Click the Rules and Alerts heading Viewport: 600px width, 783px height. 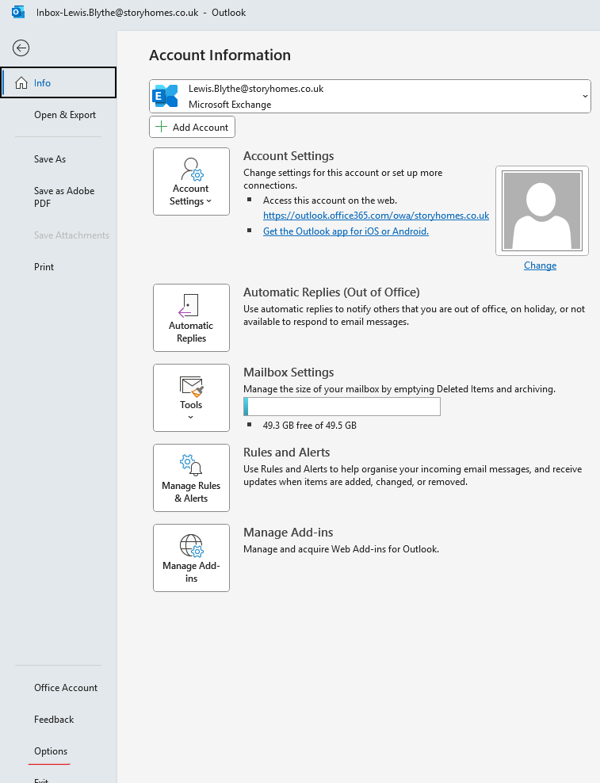tap(286, 453)
